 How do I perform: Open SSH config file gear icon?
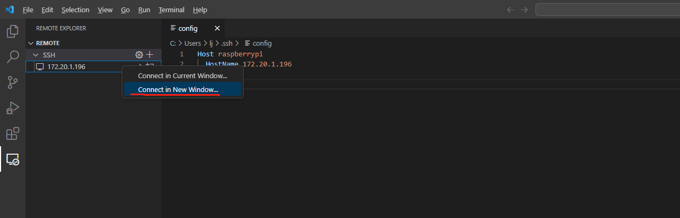tap(139, 55)
